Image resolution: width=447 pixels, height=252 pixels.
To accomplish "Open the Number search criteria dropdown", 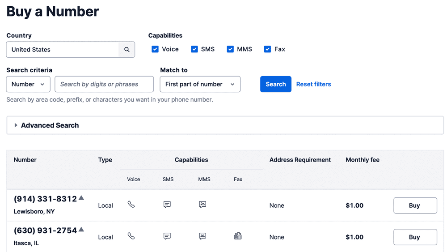I will tap(28, 84).
